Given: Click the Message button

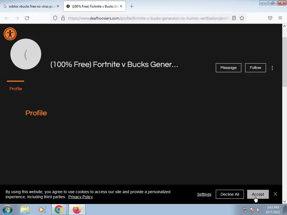Looking at the screenshot, I should (228, 68).
